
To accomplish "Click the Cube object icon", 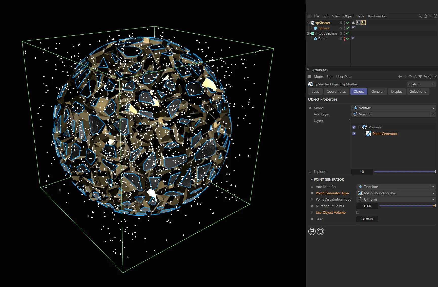I will click(x=315, y=39).
